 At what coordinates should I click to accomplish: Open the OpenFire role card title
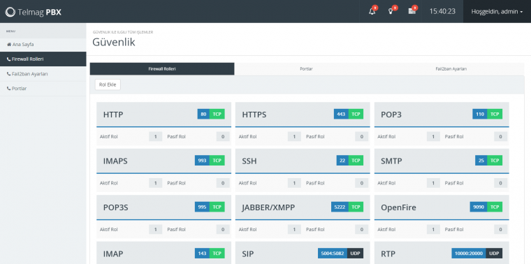pyautogui.click(x=398, y=207)
